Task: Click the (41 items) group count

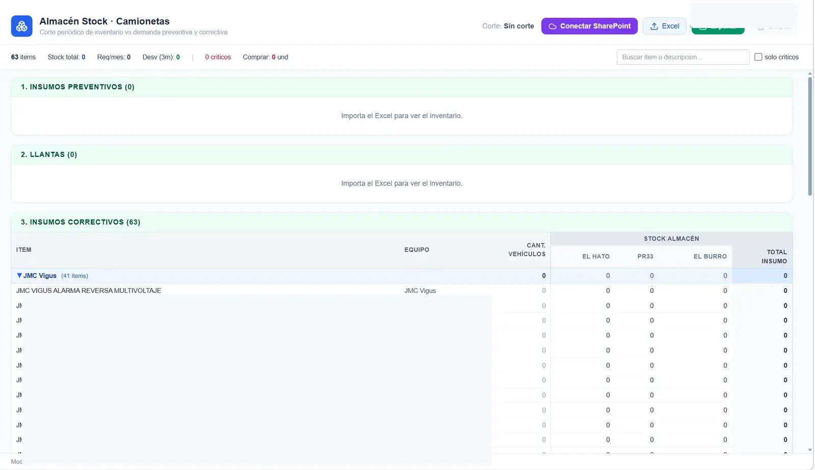Action: tap(74, 276)
